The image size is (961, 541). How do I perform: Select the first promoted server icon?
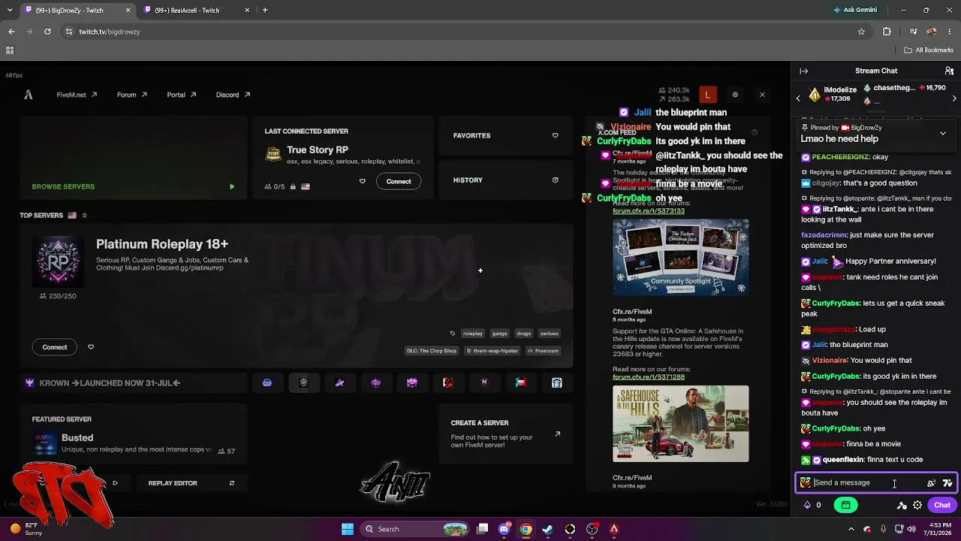click(267, 383)
